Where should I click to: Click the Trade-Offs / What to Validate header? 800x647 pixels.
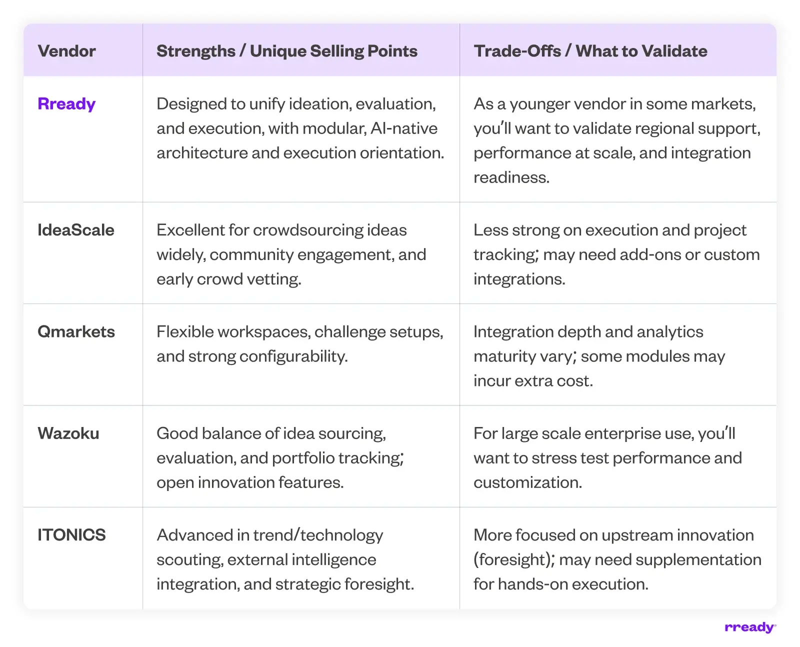coord(590,51)
